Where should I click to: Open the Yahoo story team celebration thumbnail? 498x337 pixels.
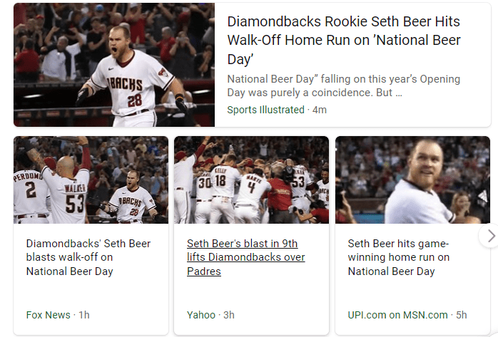point(251,180)
